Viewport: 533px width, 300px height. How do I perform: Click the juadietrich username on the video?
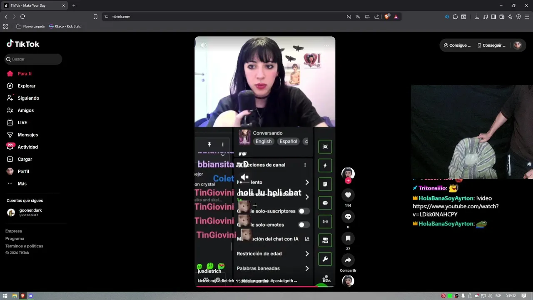pyautogui.click(x=209, y=271)
